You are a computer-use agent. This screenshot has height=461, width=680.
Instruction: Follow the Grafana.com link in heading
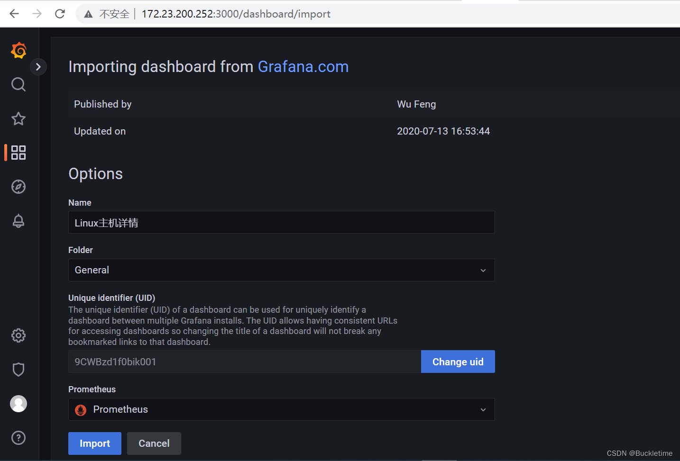tap(303, 67)
